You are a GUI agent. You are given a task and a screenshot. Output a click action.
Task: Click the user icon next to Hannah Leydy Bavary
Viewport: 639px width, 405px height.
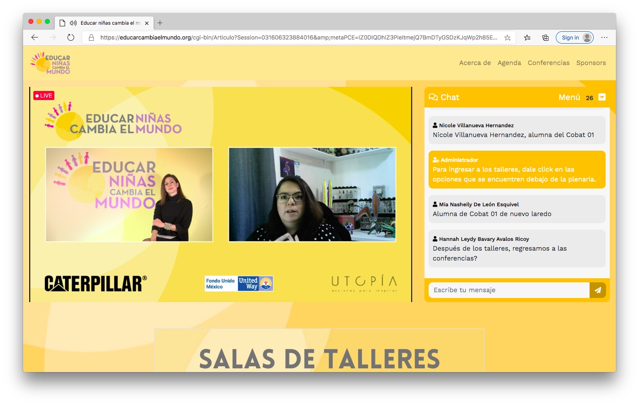coord(435,238)
